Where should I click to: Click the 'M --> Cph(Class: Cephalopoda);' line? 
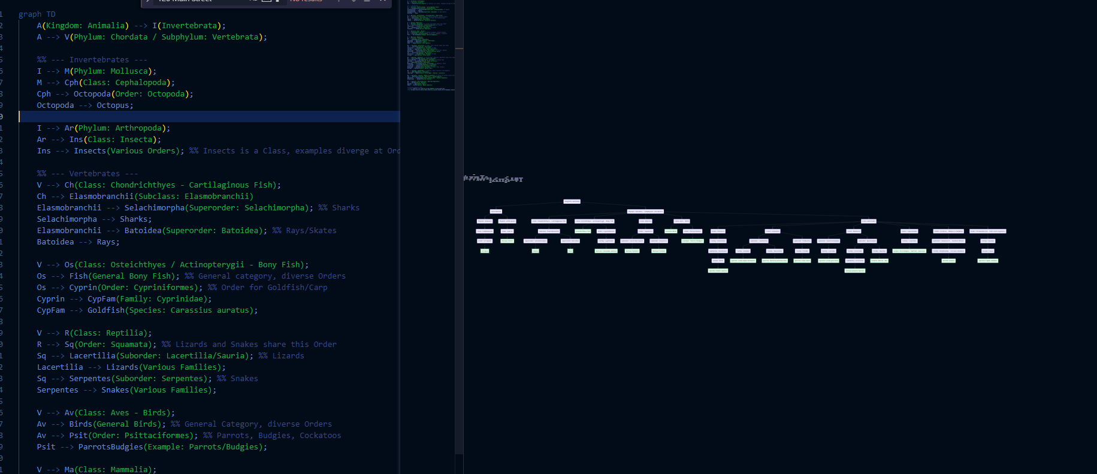[106, 83]
